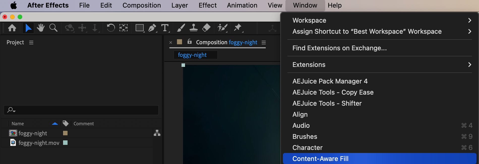
Task: Open the Layer menu
Action: [x=180, y=5]
